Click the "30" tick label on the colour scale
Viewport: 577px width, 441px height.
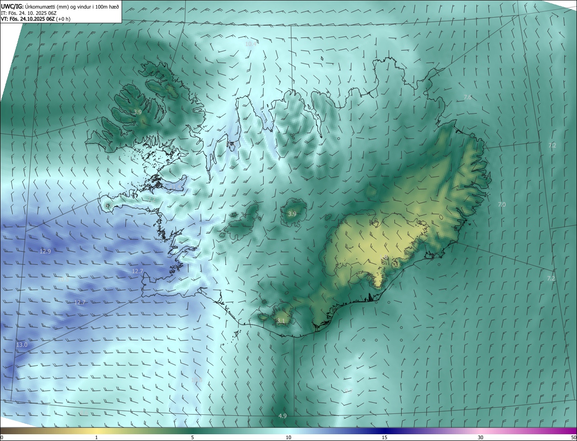481,437
